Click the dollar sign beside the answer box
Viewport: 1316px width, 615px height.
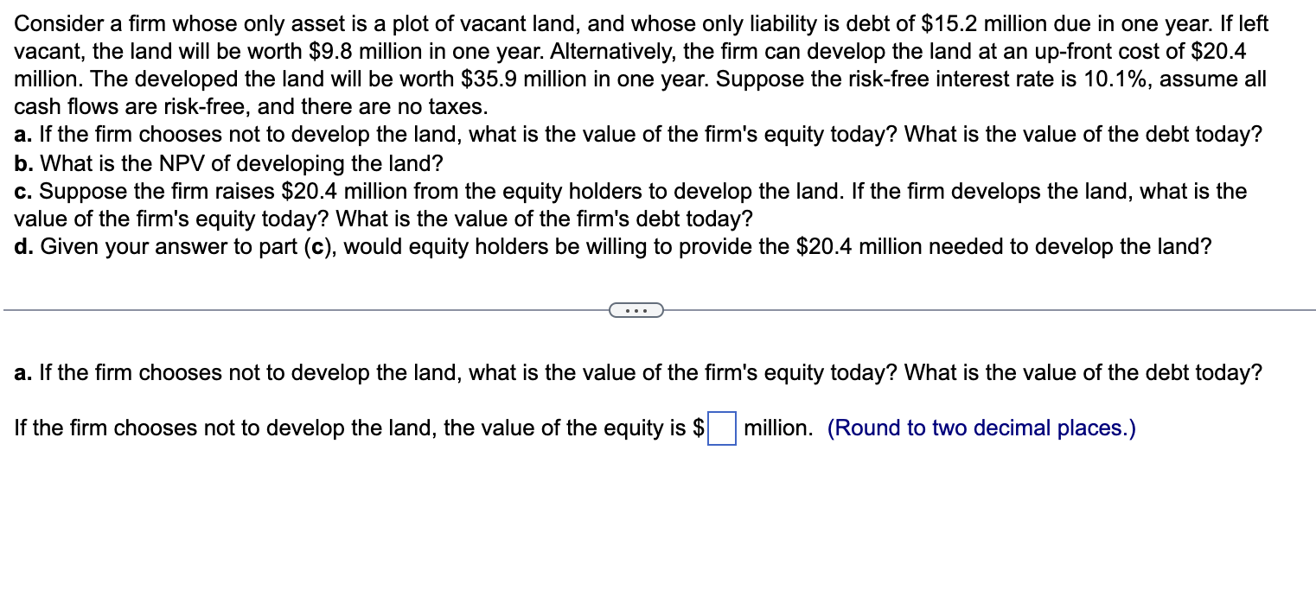(x=699, y=428)
